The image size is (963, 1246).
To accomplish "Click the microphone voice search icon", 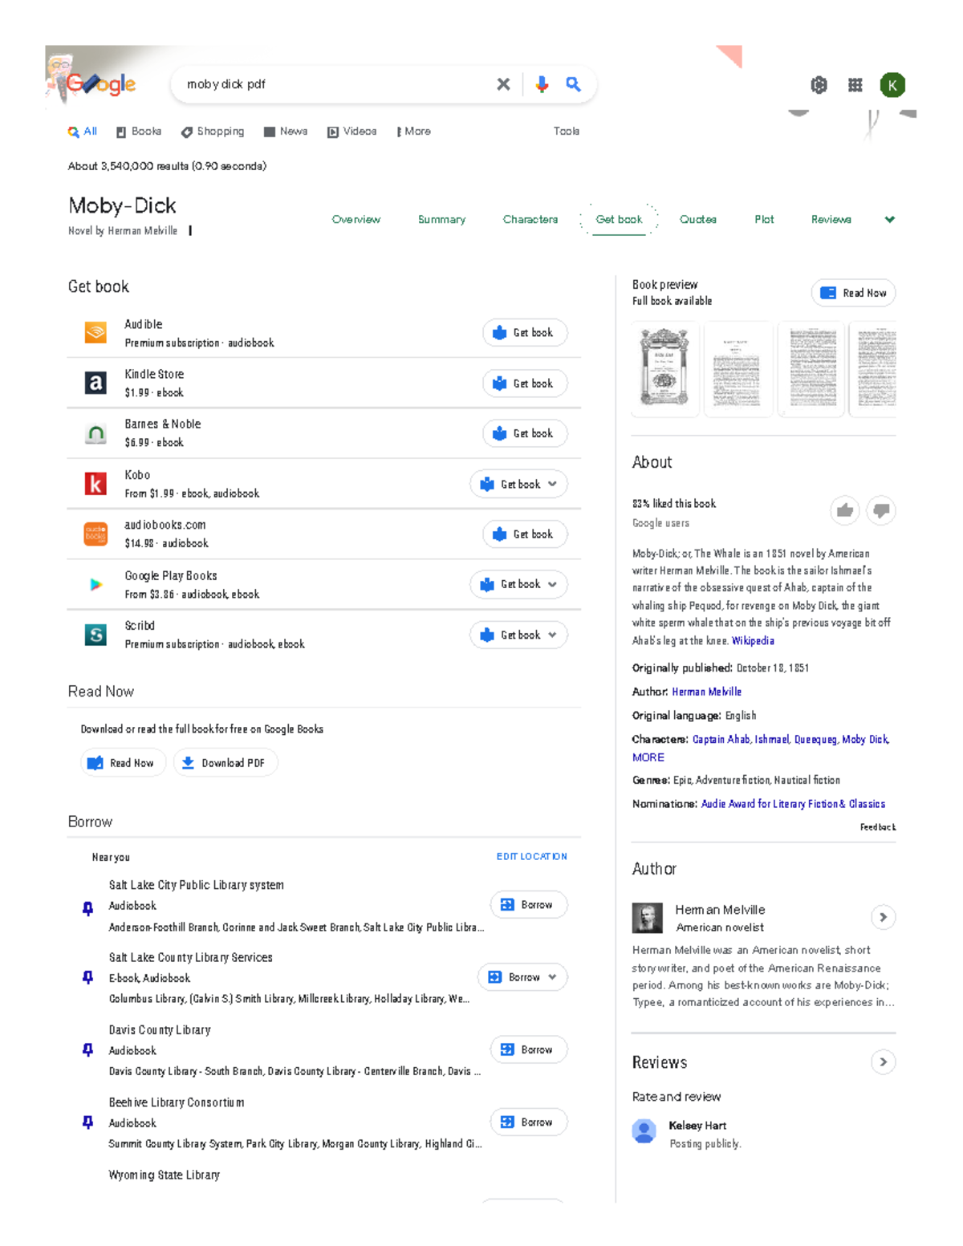I will (542, 84).
